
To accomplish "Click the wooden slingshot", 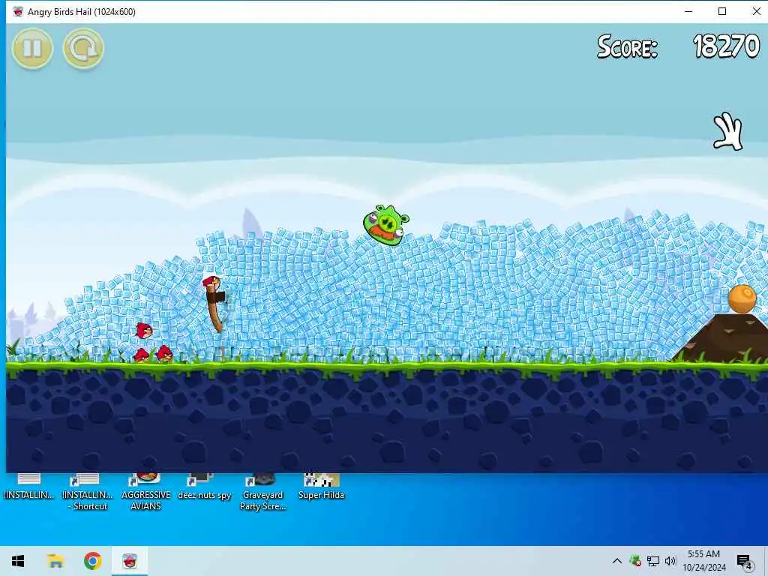I will pos(215,310).
